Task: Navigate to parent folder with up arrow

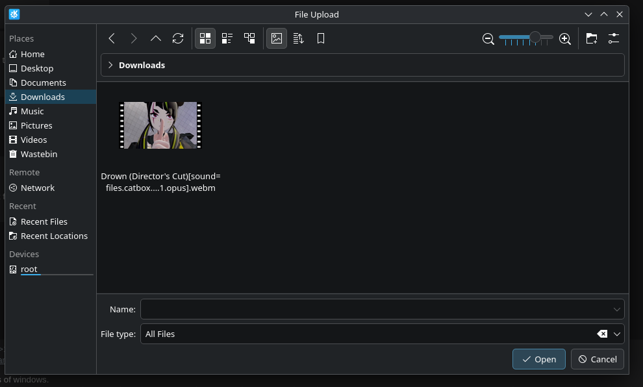Action: point(156,39)
